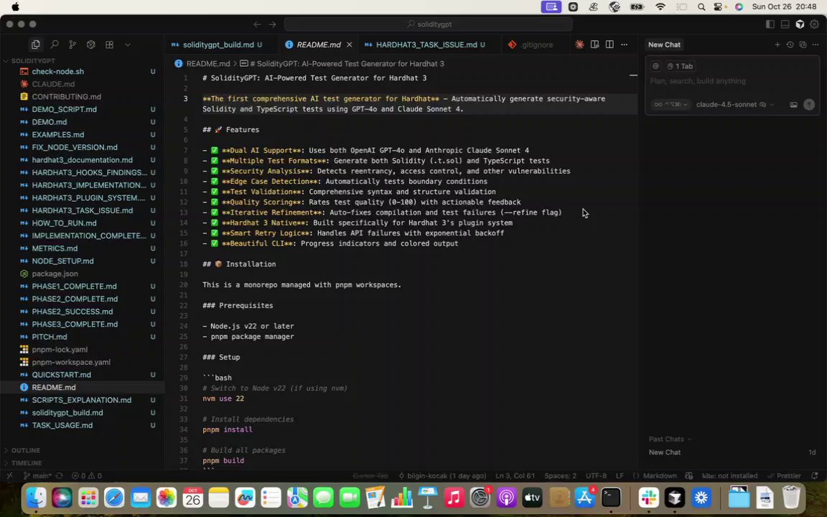
Task: Attach an image to the chat
Action: click(x=793, y=104)
